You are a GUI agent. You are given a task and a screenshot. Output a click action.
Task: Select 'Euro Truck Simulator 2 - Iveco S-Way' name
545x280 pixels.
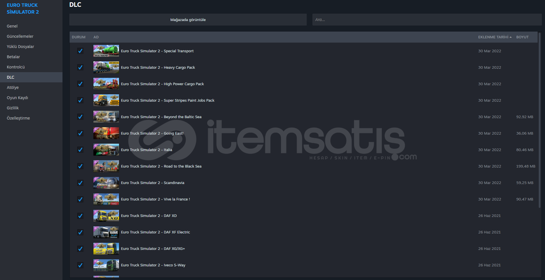pyautogui.click(x=153, y=265)
